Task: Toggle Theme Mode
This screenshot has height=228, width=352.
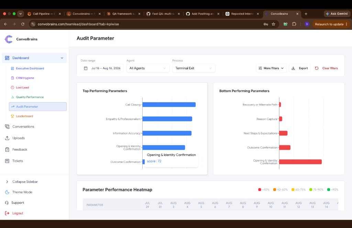Action: [22, 192]
